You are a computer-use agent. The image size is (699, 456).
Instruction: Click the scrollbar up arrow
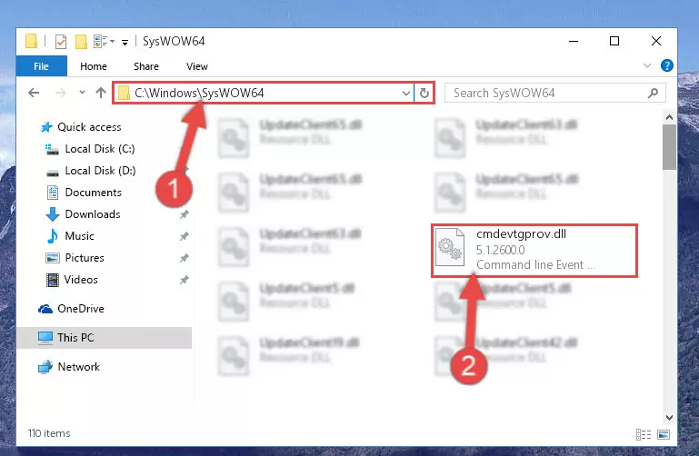[x=669, y=117]
